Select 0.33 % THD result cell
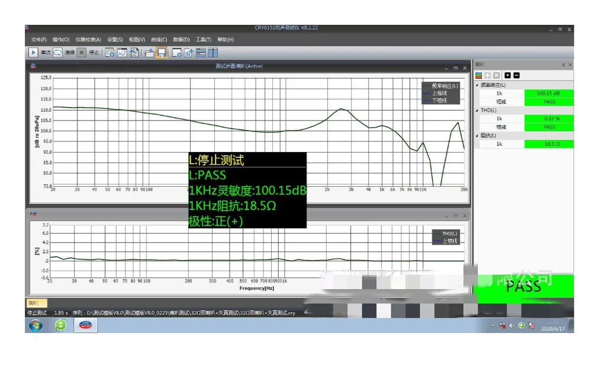The height and width of the screenshot is (366, 592). coord(549,118)
